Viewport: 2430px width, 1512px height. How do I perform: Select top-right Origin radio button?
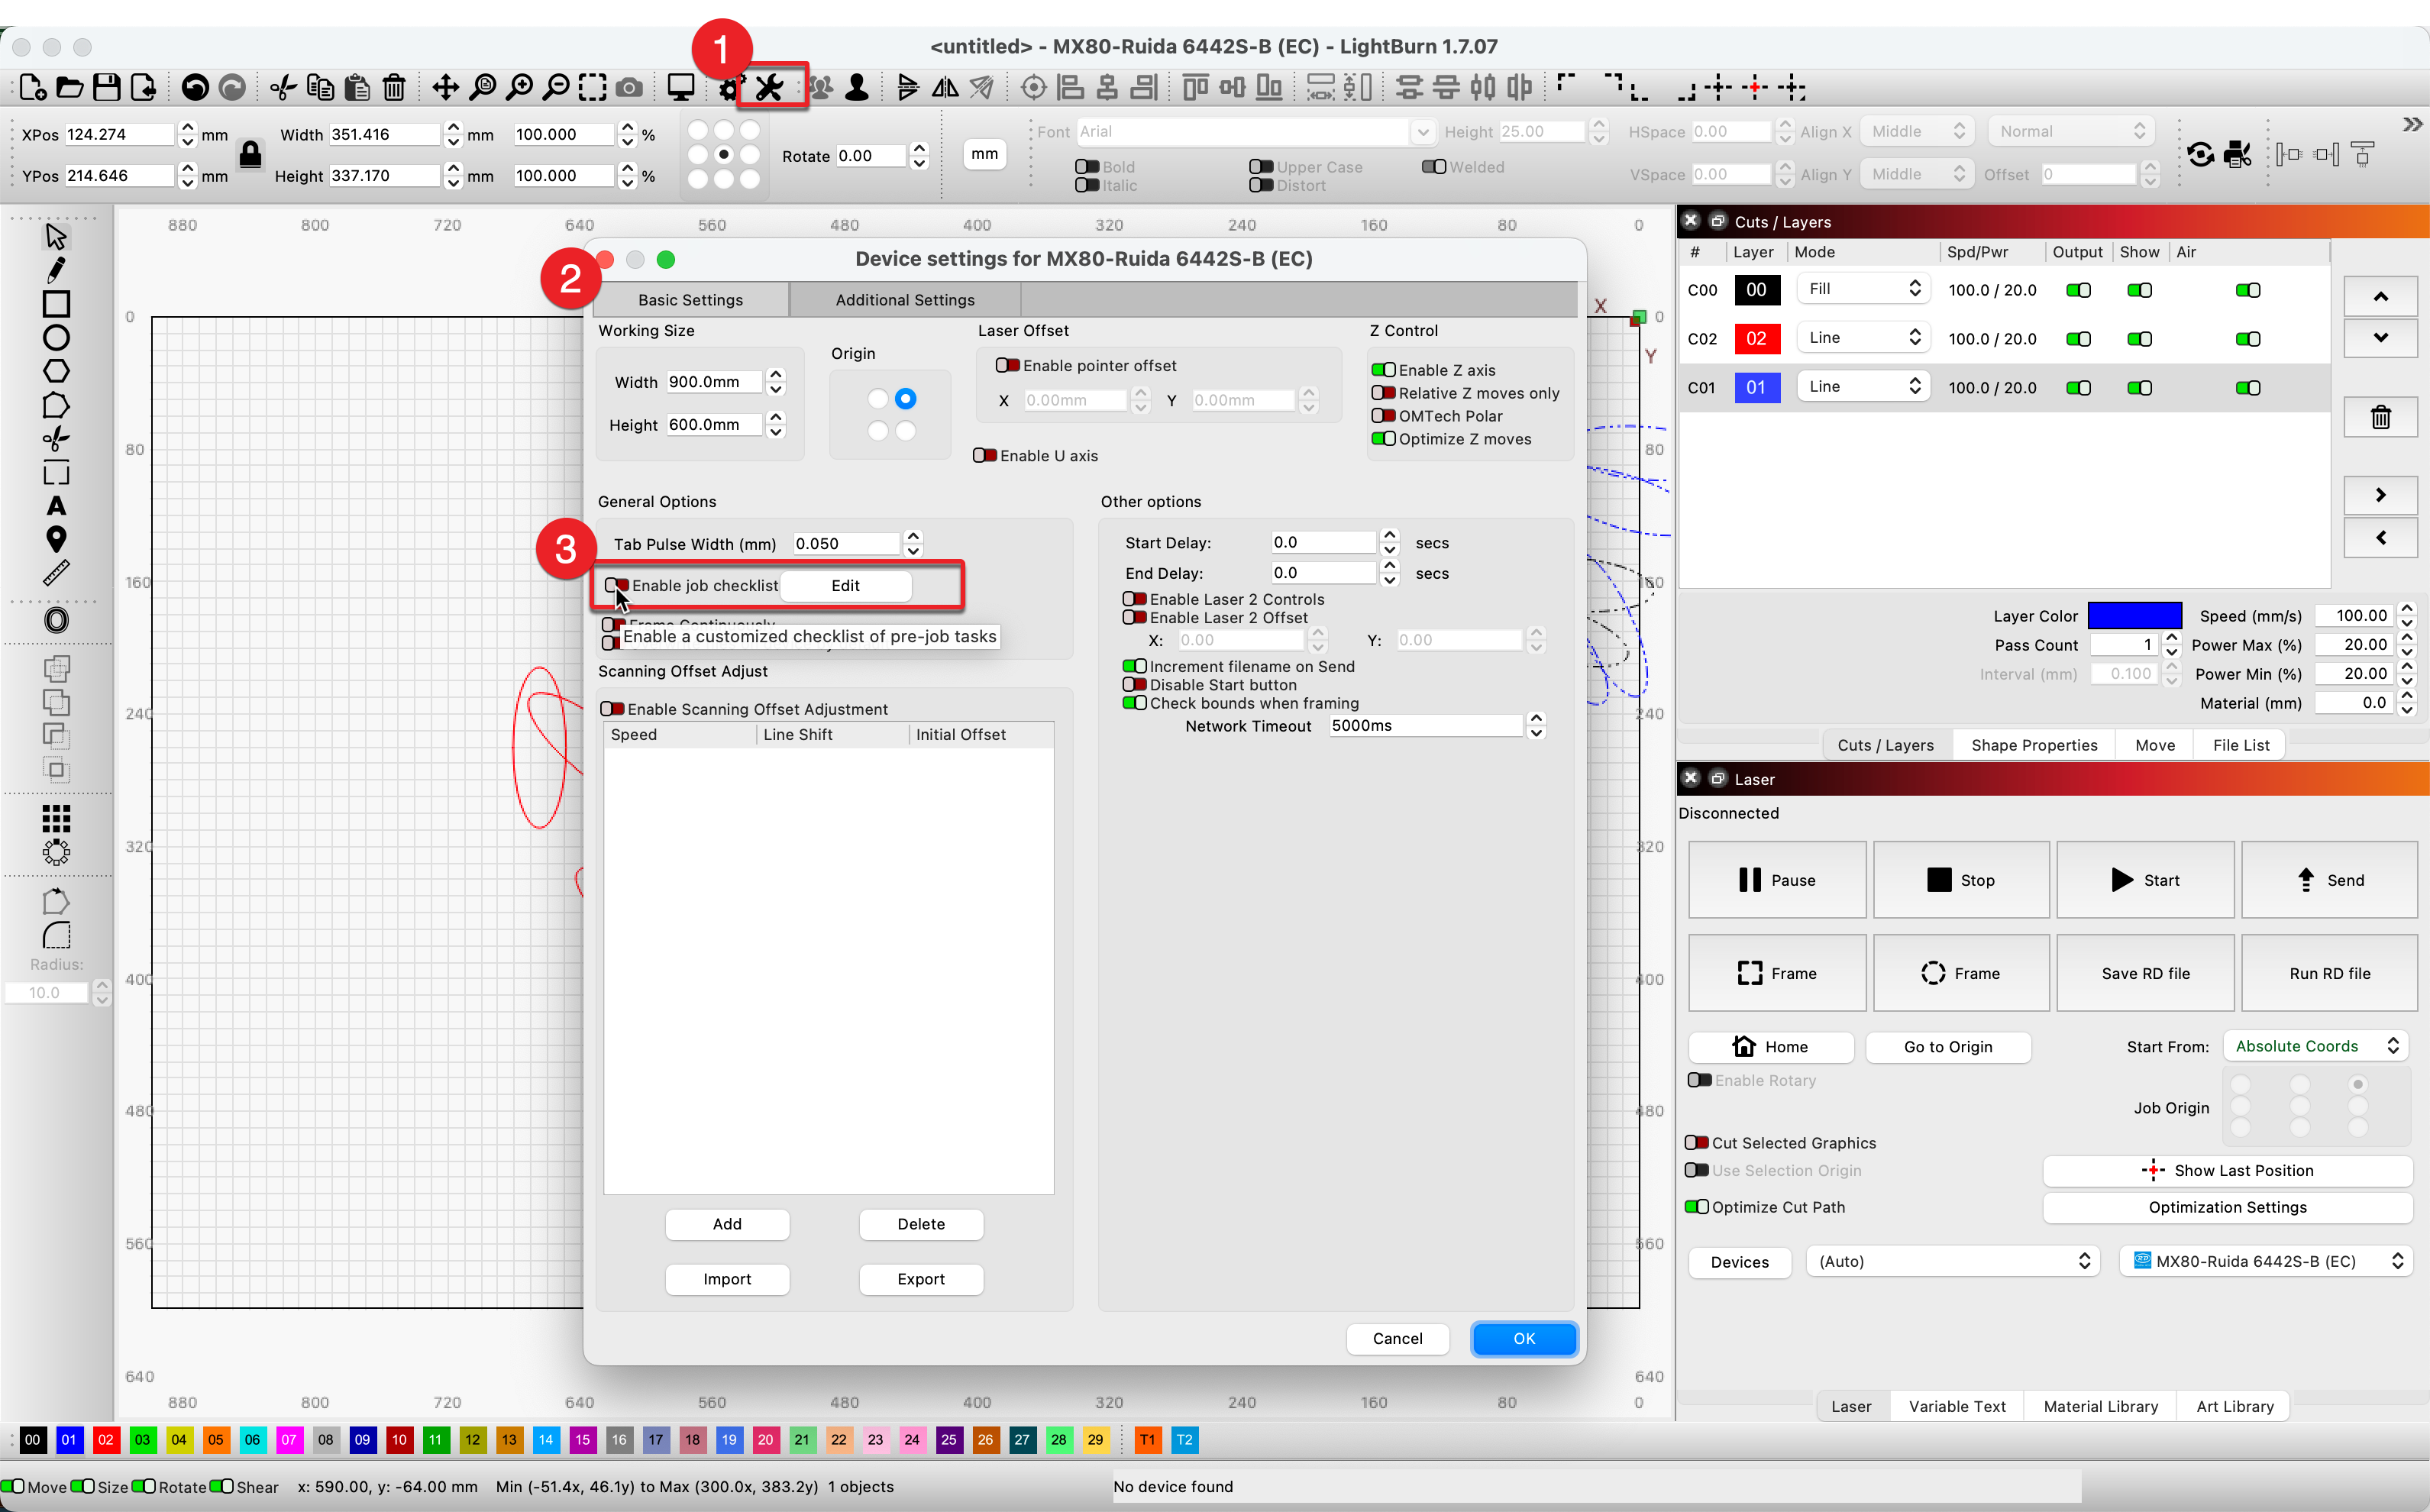click(905, 398)
